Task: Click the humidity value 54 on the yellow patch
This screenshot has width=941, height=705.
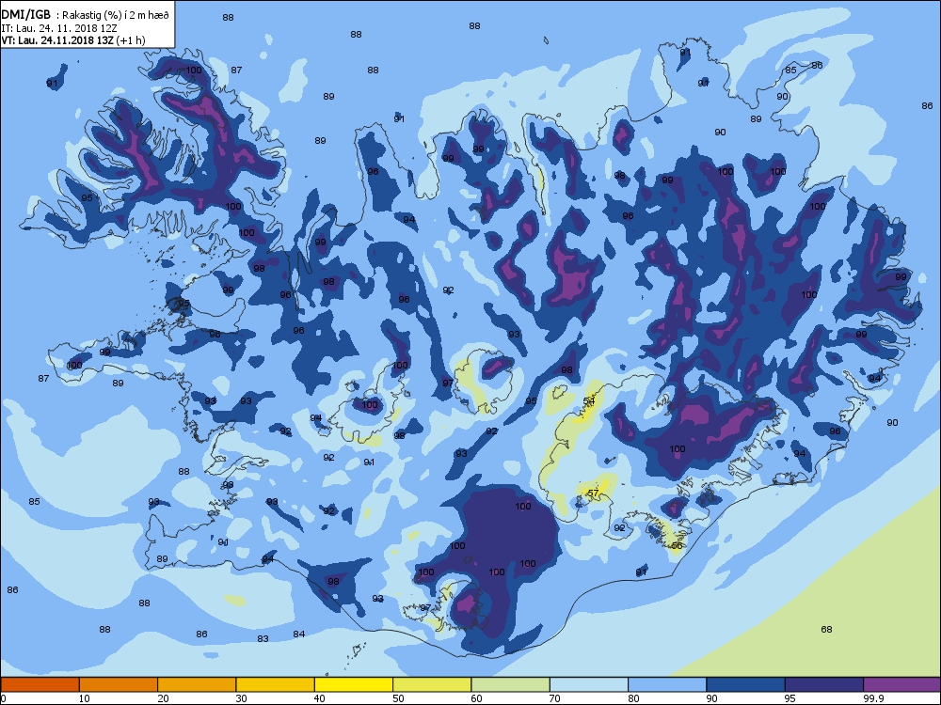Action: [589, 400]
